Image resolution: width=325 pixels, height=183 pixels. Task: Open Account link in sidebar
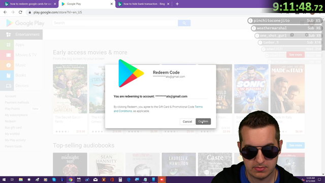[10, 96]
